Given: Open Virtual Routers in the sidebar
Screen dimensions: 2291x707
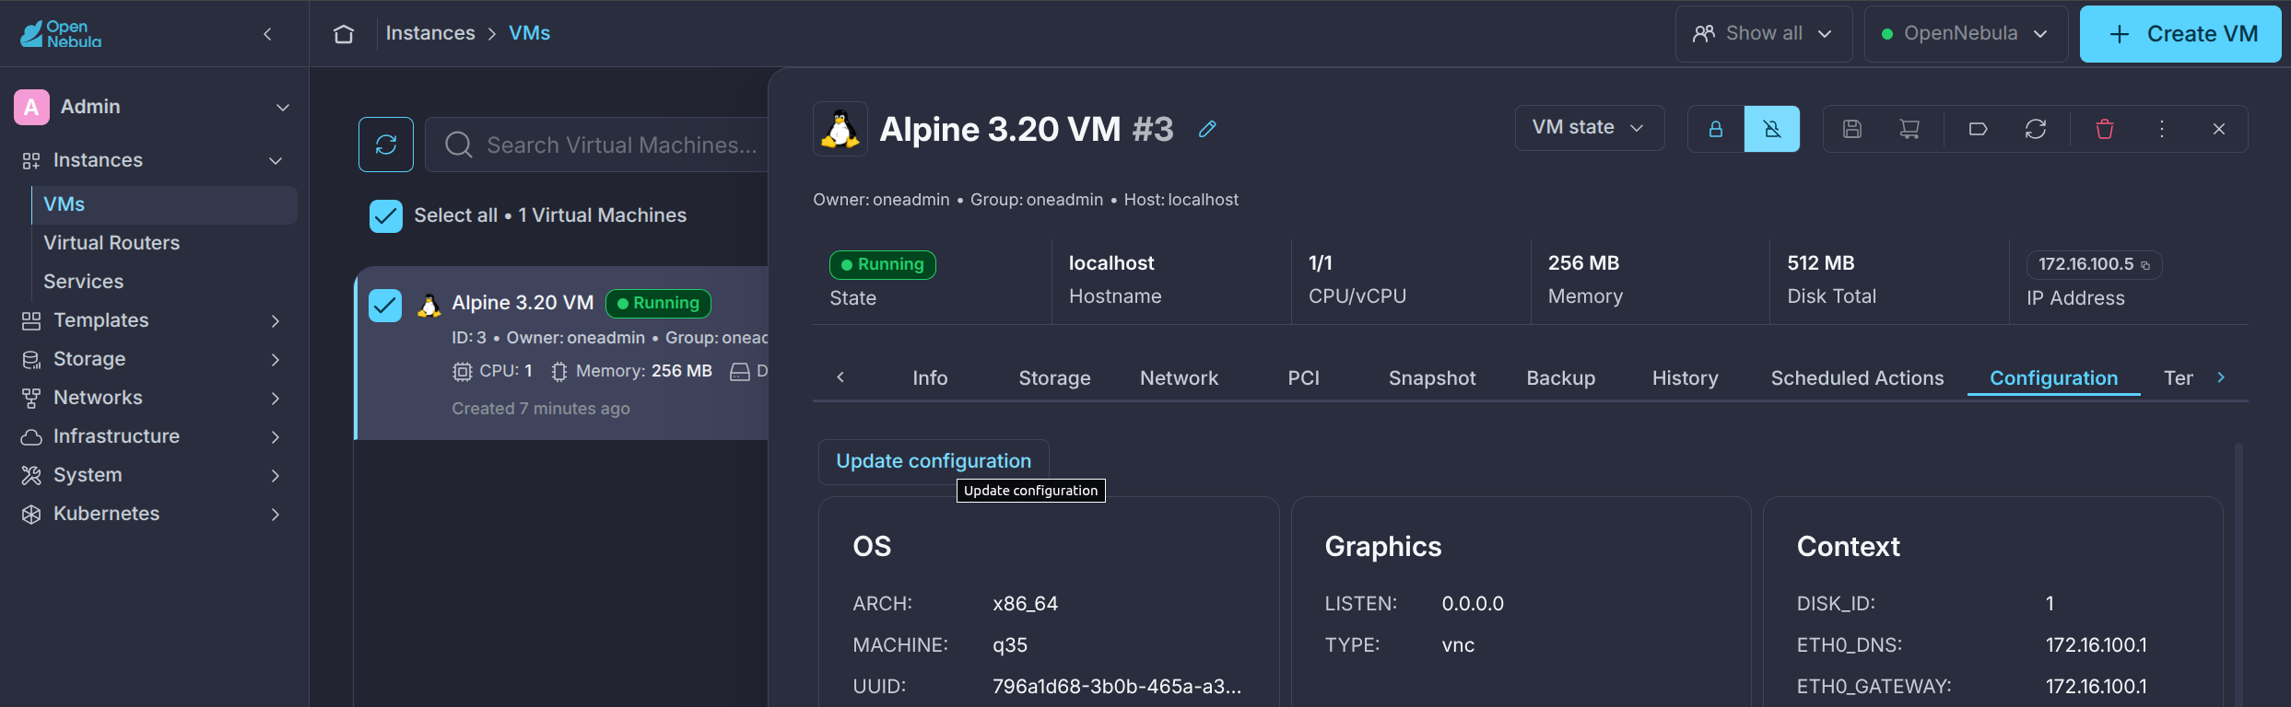Looking at the screenshot, I should click(x=112, y=243).
